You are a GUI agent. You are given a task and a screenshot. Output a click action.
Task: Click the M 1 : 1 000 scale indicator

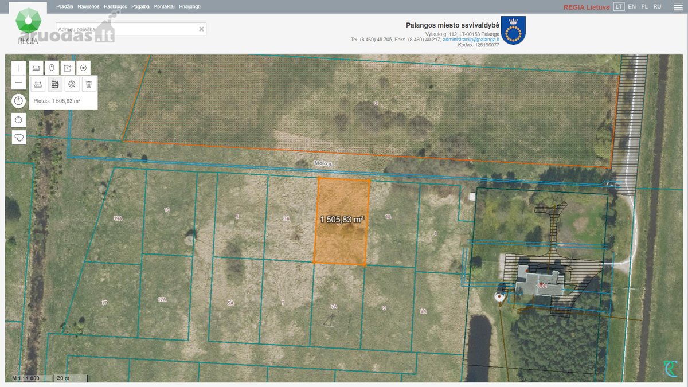[x=26, y=378]
